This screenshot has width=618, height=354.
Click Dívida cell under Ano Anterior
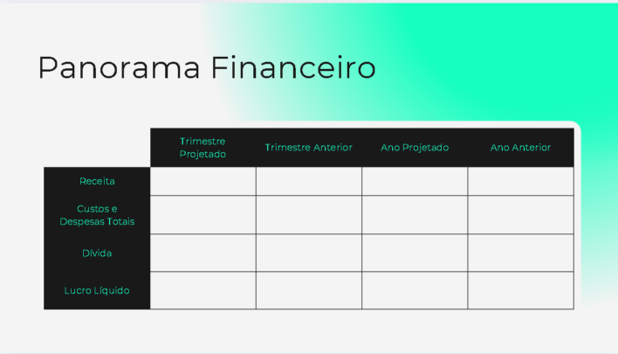click(520, 253)
